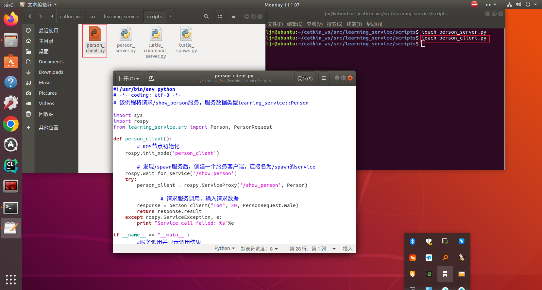542x290 pixels.
Task: Go to the catkin_ws path segment
Action: point(71,16)
